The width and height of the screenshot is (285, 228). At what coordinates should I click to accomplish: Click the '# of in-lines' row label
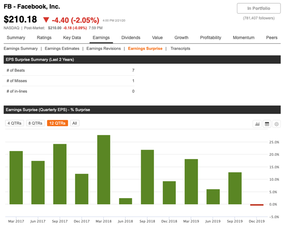tap(17, 91)
